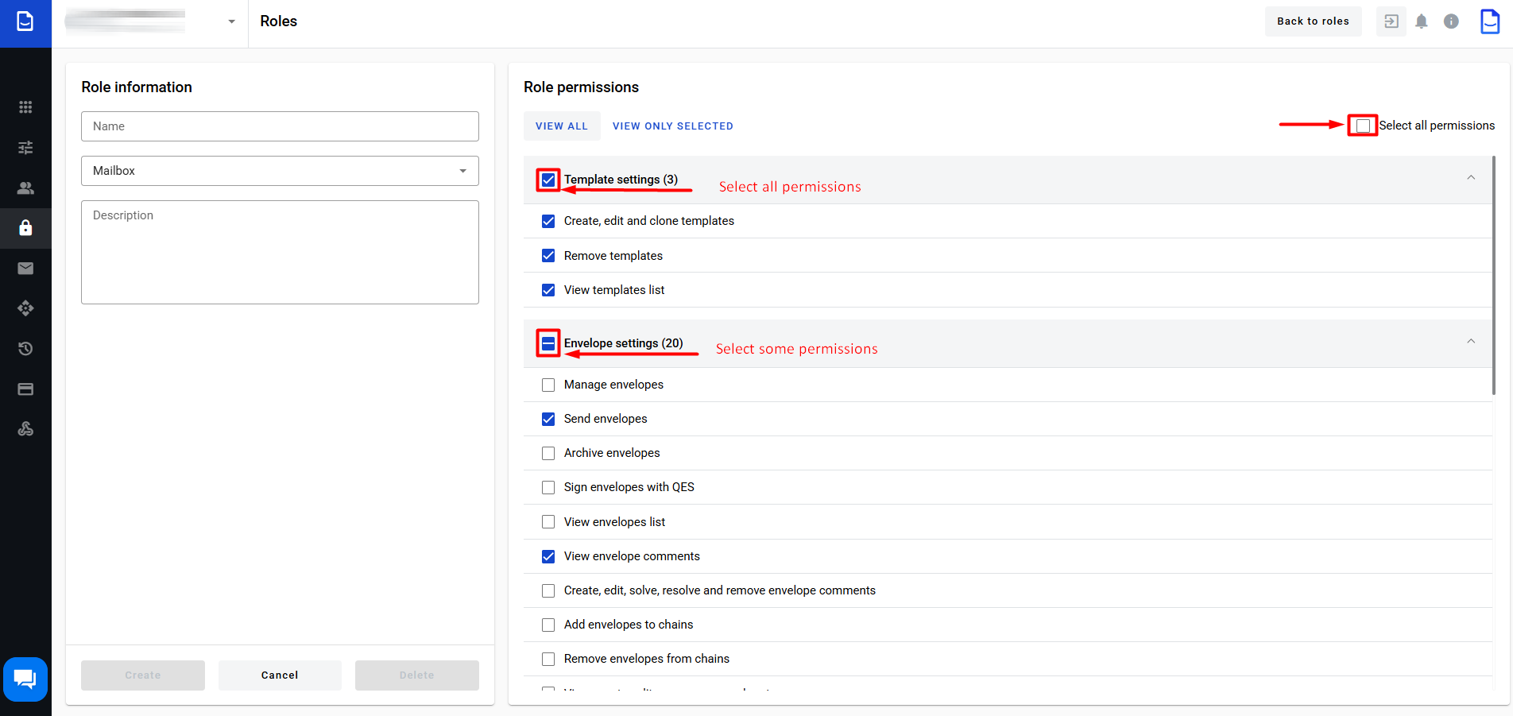Switch to the View All tab

pos(562,126)
